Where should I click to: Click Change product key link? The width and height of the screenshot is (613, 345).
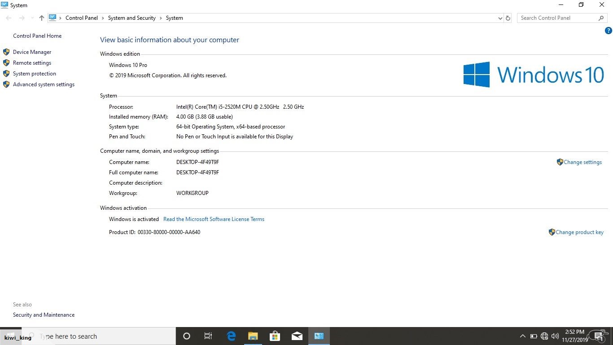579,232
